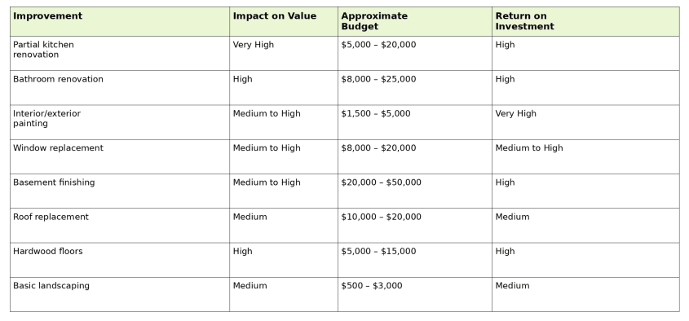Select the Medium to High return cell

tap(585, 156)
